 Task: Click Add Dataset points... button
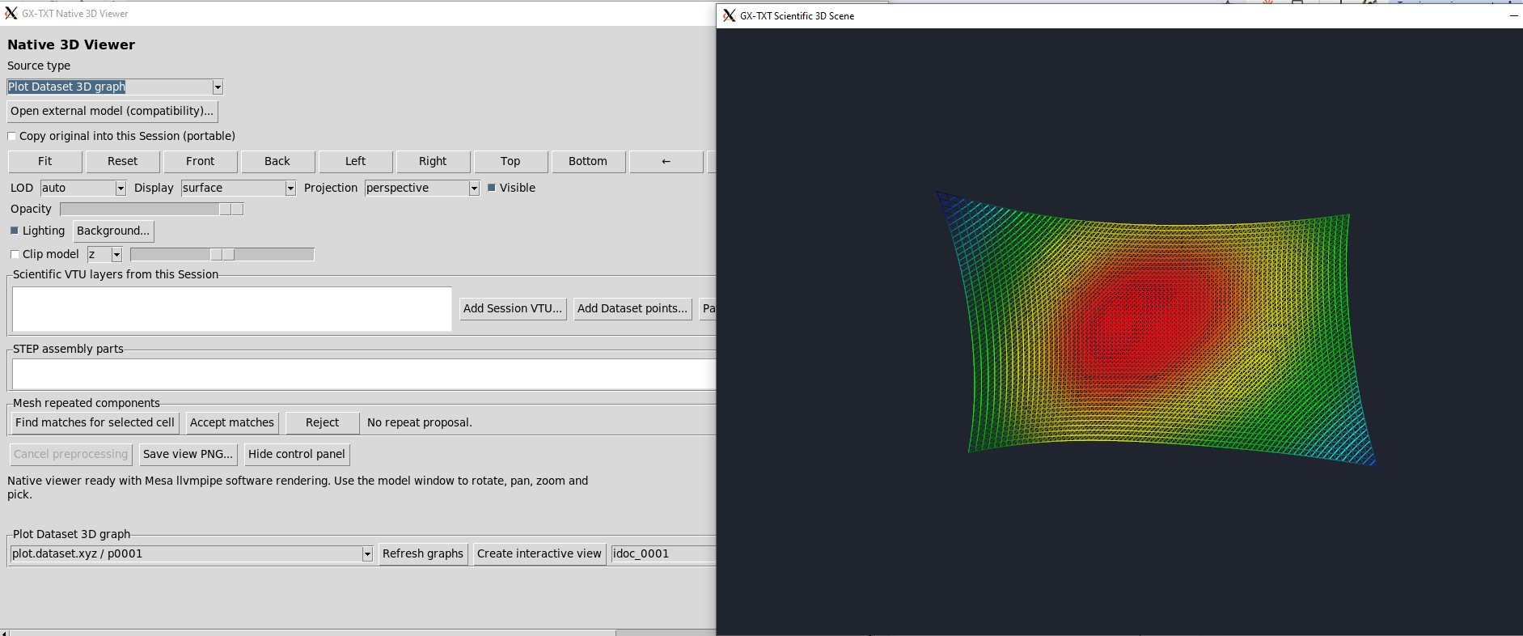[632, 308]
